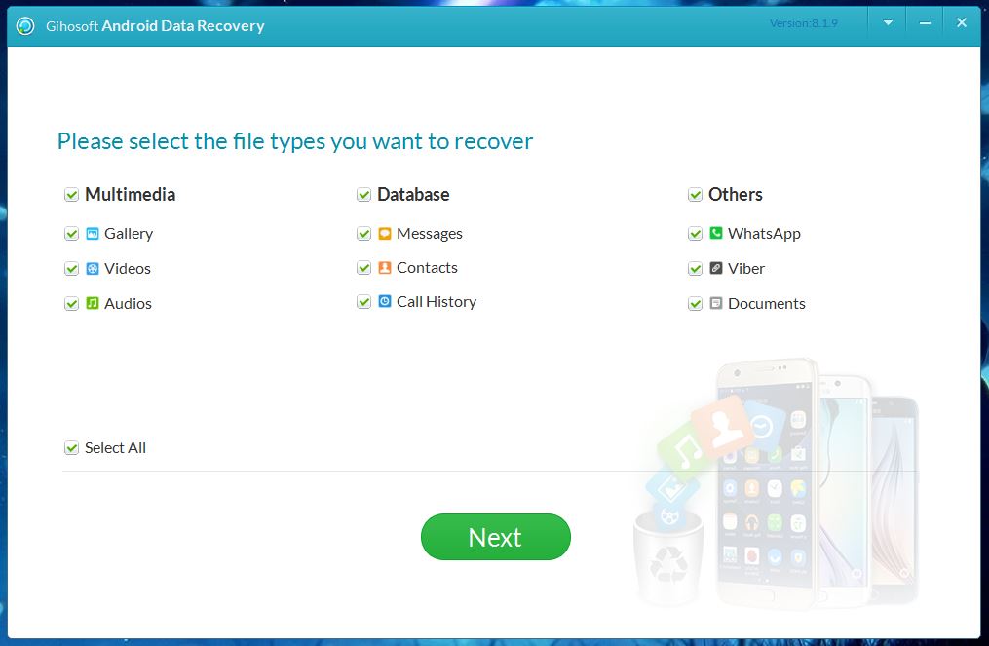Toggle the Audios checkbox
Viewport: 989px width, 646px height.
[71, 304]
